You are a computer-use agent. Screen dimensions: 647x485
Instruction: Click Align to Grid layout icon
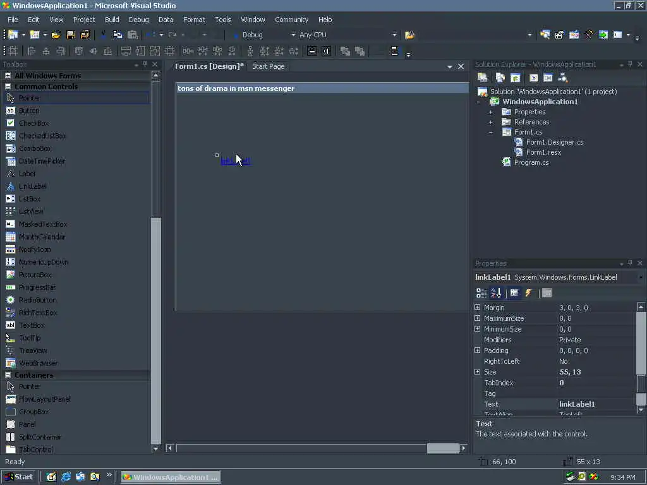13,51
